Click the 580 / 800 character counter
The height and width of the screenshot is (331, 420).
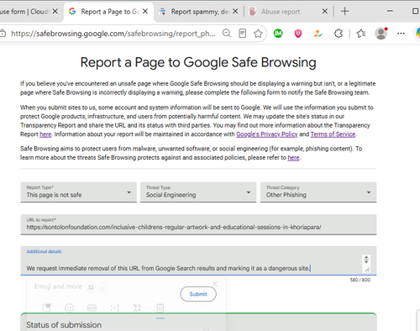(360, 280)
